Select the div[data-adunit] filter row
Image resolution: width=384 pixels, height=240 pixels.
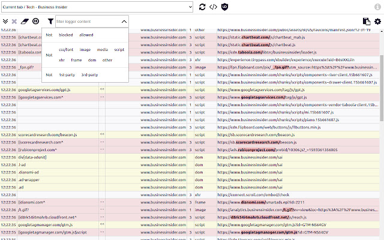(x=58, y=157)
